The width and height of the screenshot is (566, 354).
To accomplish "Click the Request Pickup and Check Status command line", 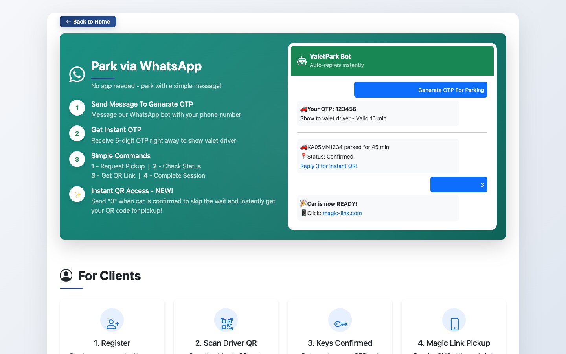I will [146, 166].
